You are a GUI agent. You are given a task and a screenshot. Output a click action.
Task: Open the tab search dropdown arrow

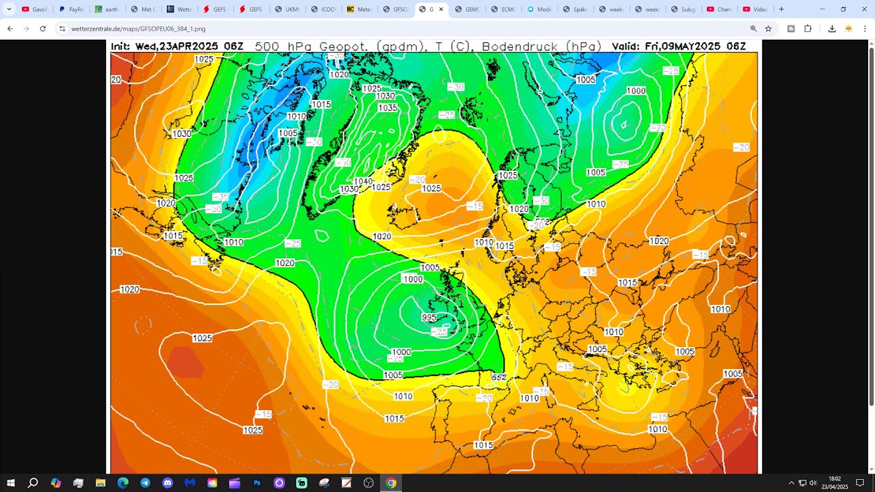click(x=9, y=9)
